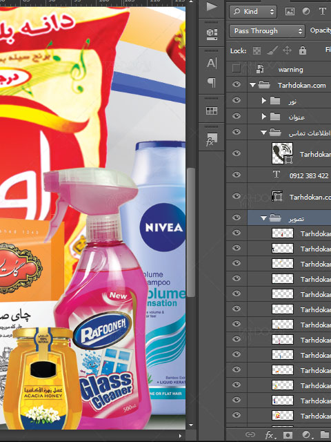
Task: Open the Swatches panel grid icon
Action: 212,110
